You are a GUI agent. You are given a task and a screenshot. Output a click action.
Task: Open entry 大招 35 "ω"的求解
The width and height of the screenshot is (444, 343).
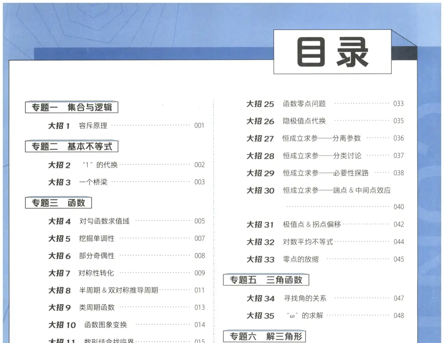coord(325,316)
